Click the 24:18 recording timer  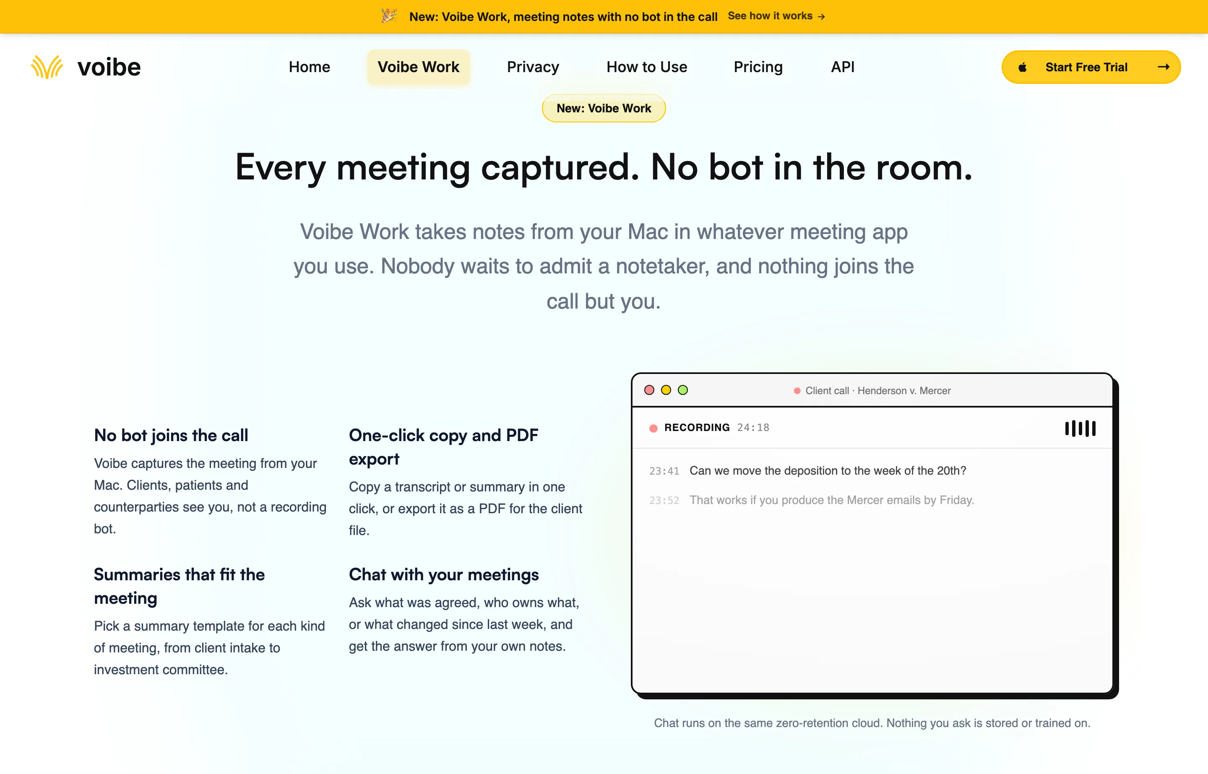tap(753, 427)
